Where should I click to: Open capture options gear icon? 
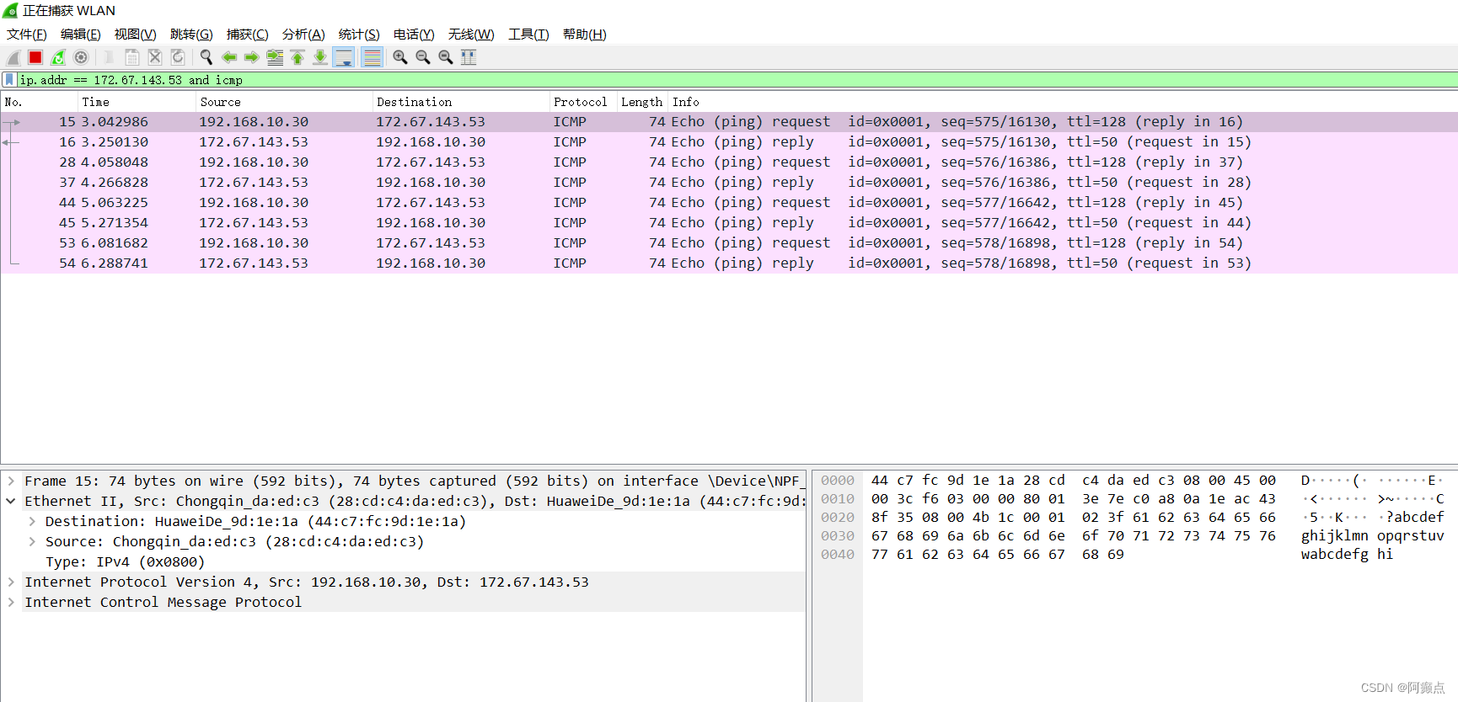[x=81, y=57]
